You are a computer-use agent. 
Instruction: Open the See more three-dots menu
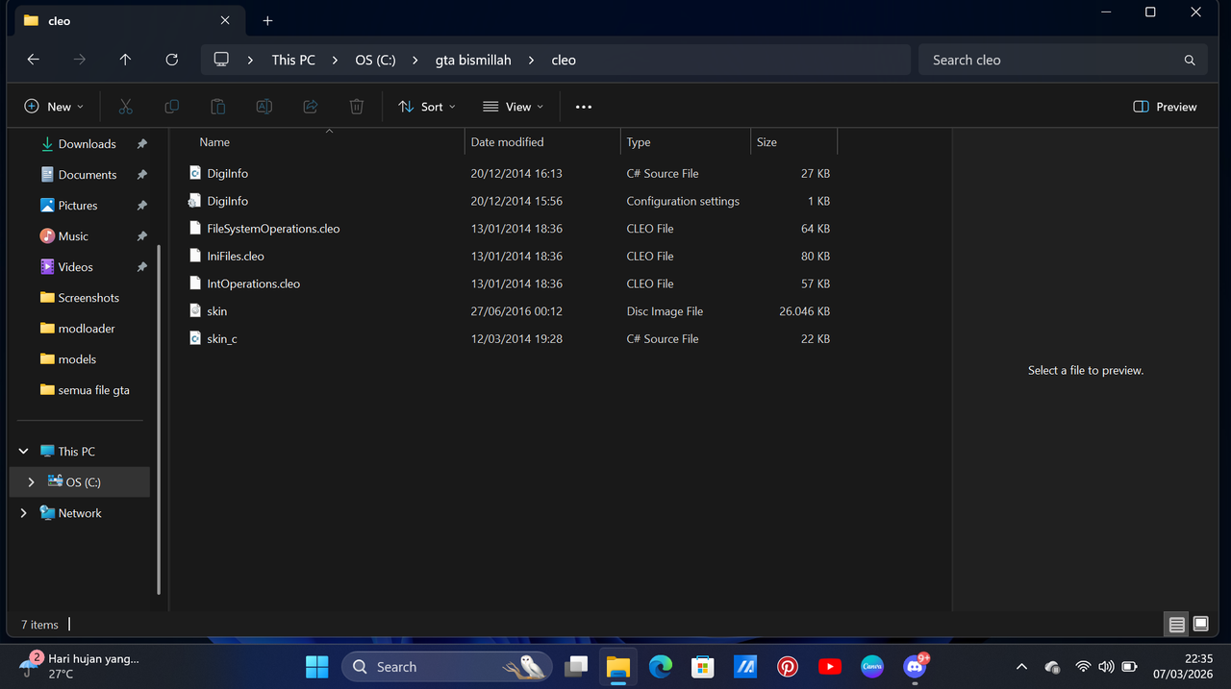(584, 107)
